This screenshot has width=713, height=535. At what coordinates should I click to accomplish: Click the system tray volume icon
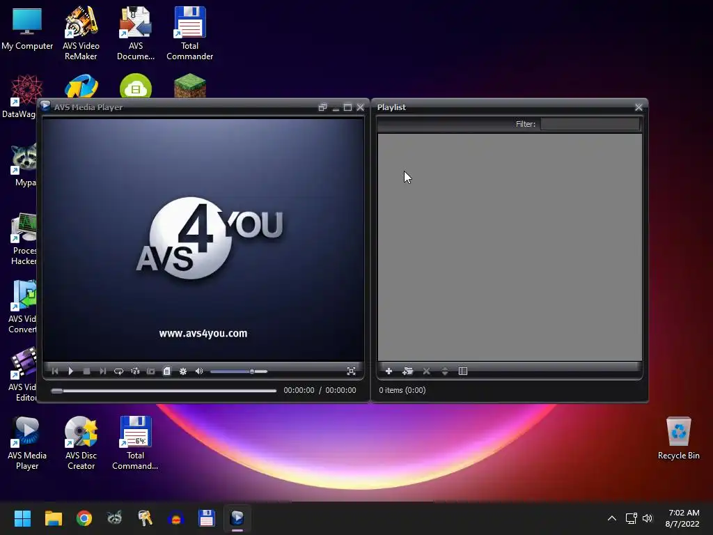coord(648,518)
